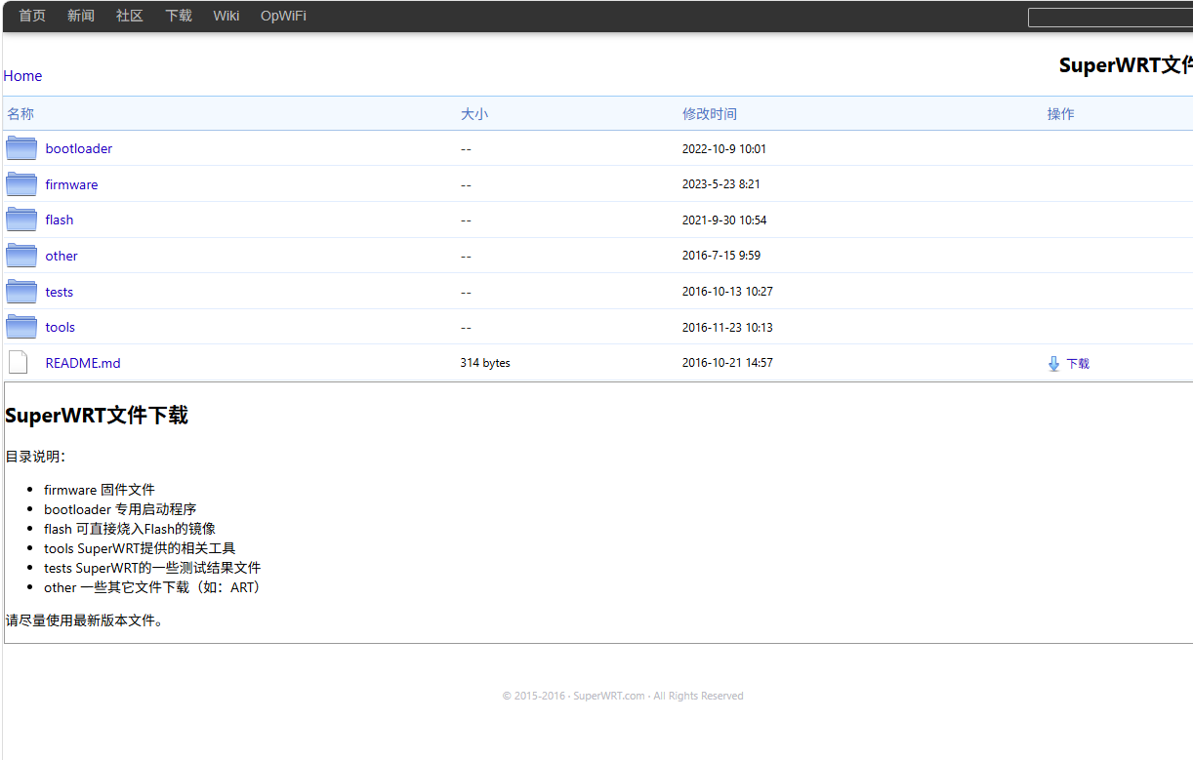Click the SuperWRT文件下载 heading in README
Viewport: 1193px width, 760px height.
tap(97, 415)
